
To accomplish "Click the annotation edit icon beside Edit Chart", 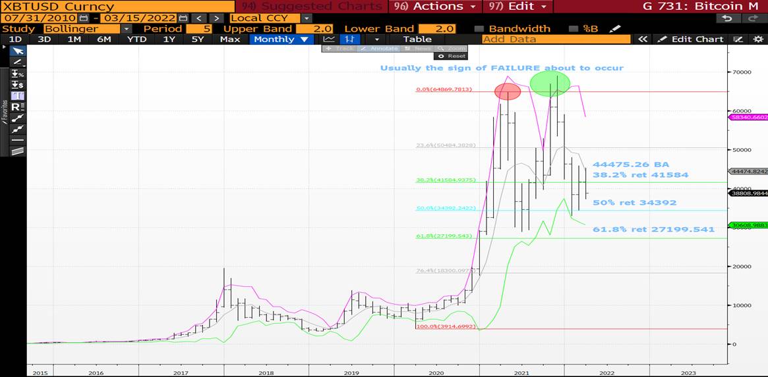I will pyautogui.click(x=738, y=39).
